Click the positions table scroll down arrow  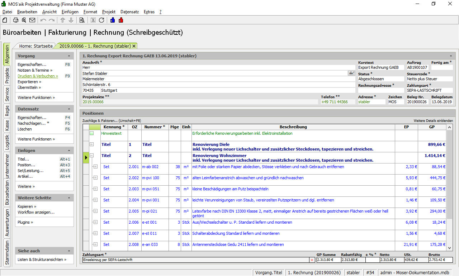click(450, 247)
